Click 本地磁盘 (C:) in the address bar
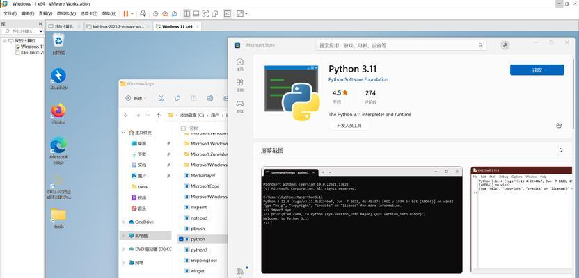Screen dimensions: 579x278 point(191,115)
